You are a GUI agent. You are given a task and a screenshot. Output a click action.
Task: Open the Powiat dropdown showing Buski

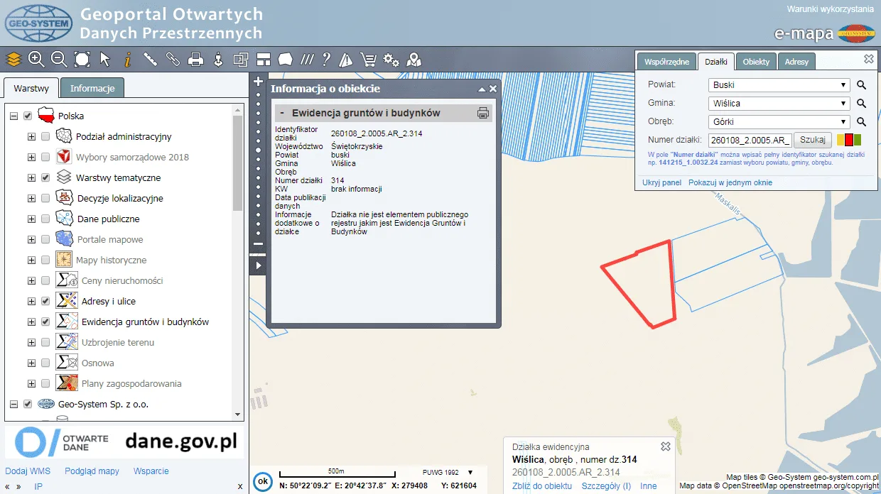coord(779,85)
